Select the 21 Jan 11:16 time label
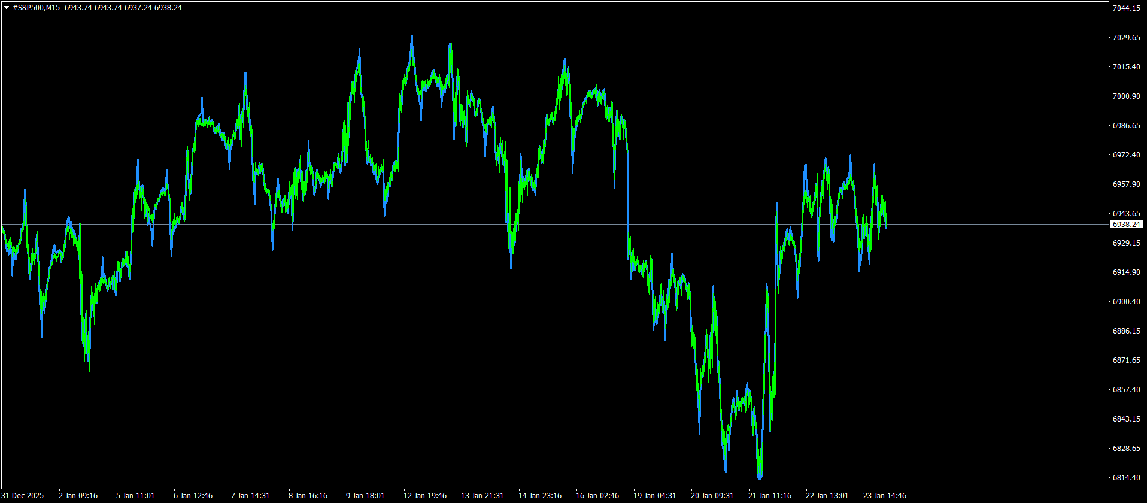Screen dimensions: 1147x503 click(770, 496)
